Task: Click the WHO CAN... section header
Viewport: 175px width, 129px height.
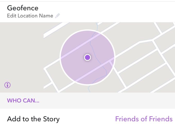Action: (x=23, y=100)
